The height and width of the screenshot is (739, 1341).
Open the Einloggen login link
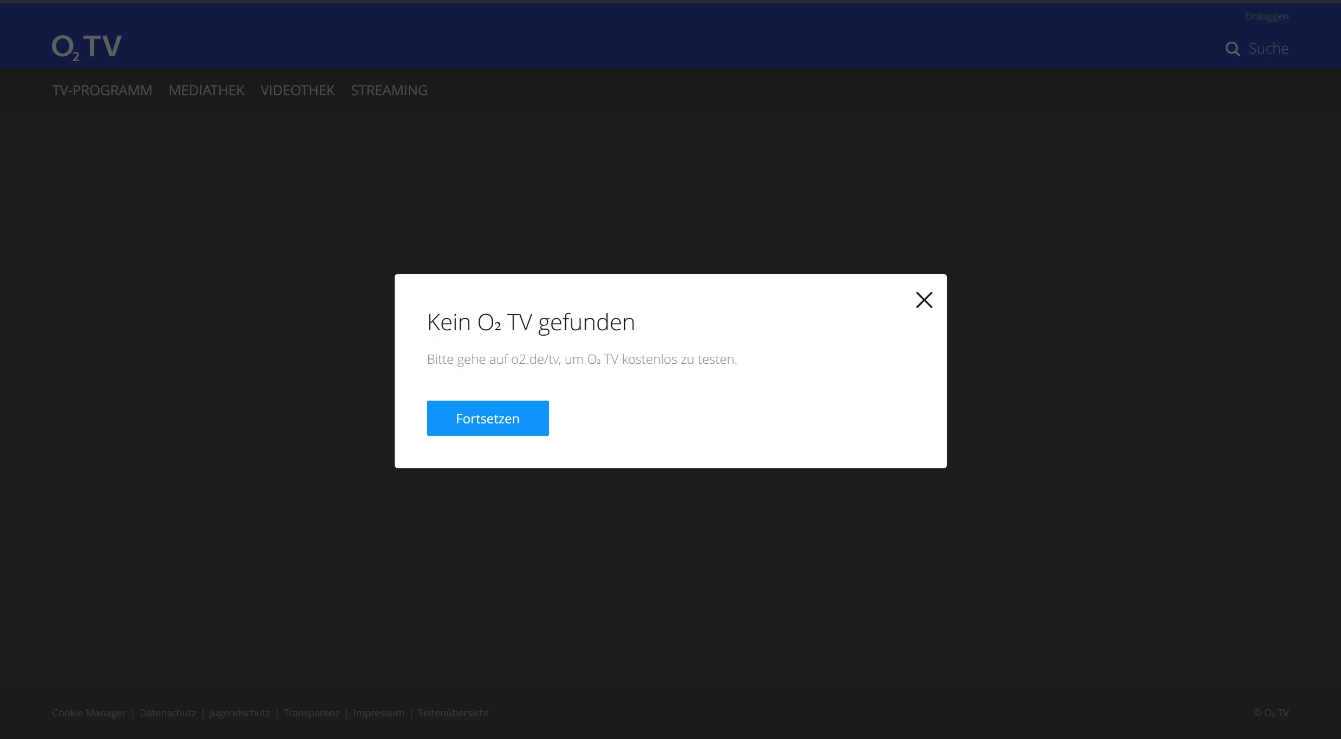click(1266, 16)
